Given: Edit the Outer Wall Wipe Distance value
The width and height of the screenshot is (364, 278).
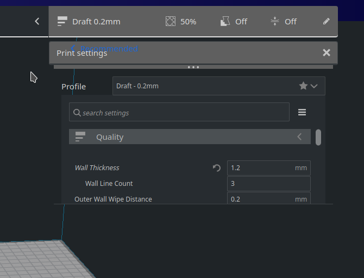Looking at the screenshot, I should pos(268,198).
